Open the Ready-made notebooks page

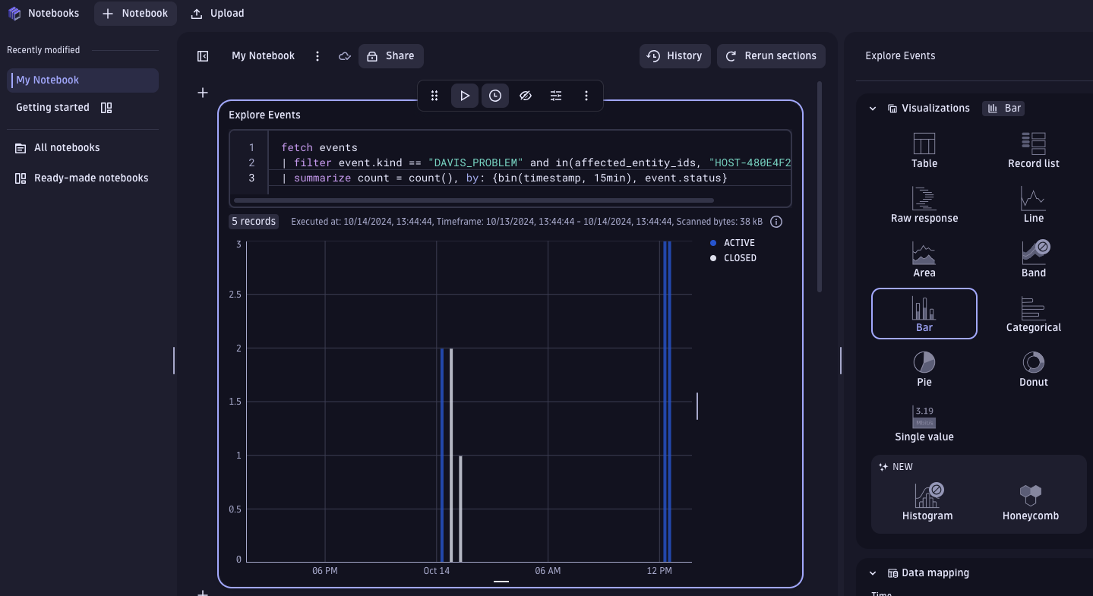pos(90,178)
